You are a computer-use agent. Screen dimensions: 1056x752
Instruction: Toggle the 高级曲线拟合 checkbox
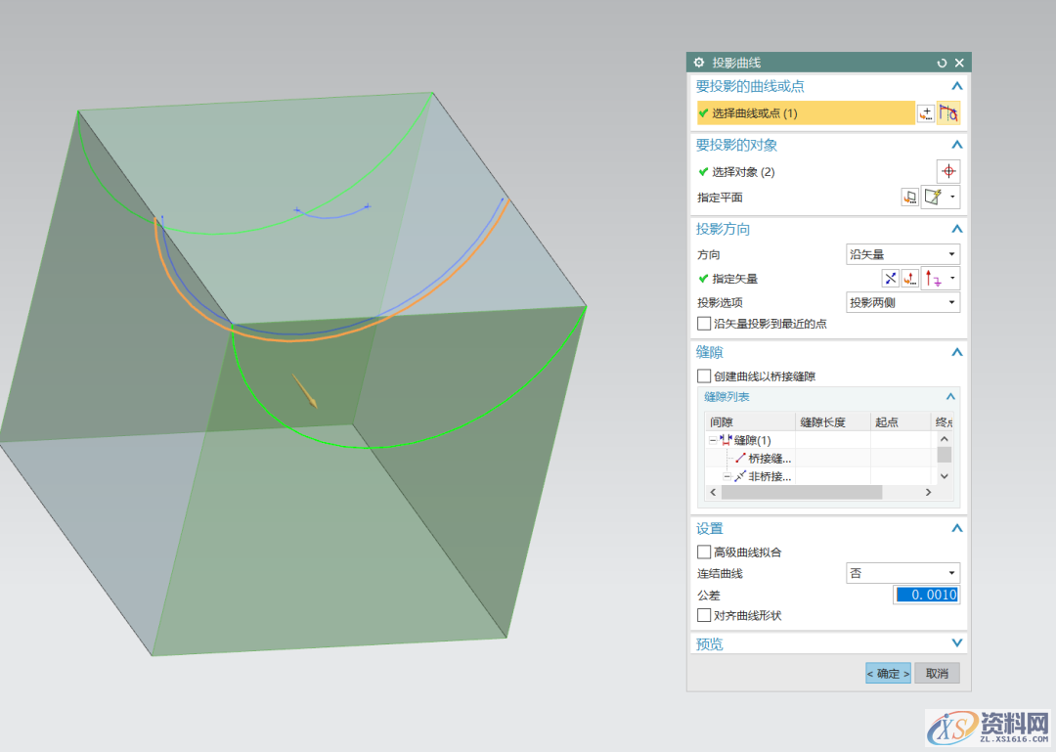click(x=704, y=553)
